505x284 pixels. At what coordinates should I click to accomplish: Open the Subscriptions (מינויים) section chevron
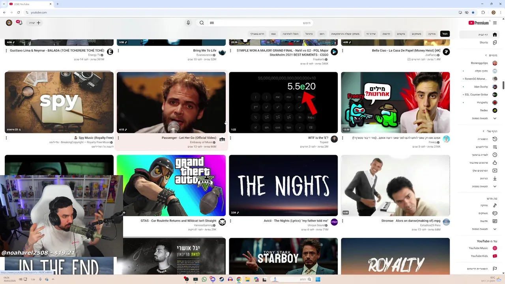tap(486, 55)
